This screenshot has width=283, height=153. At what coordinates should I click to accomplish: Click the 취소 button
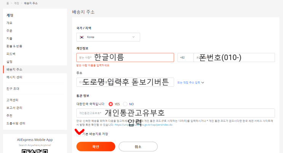point(138,147)
